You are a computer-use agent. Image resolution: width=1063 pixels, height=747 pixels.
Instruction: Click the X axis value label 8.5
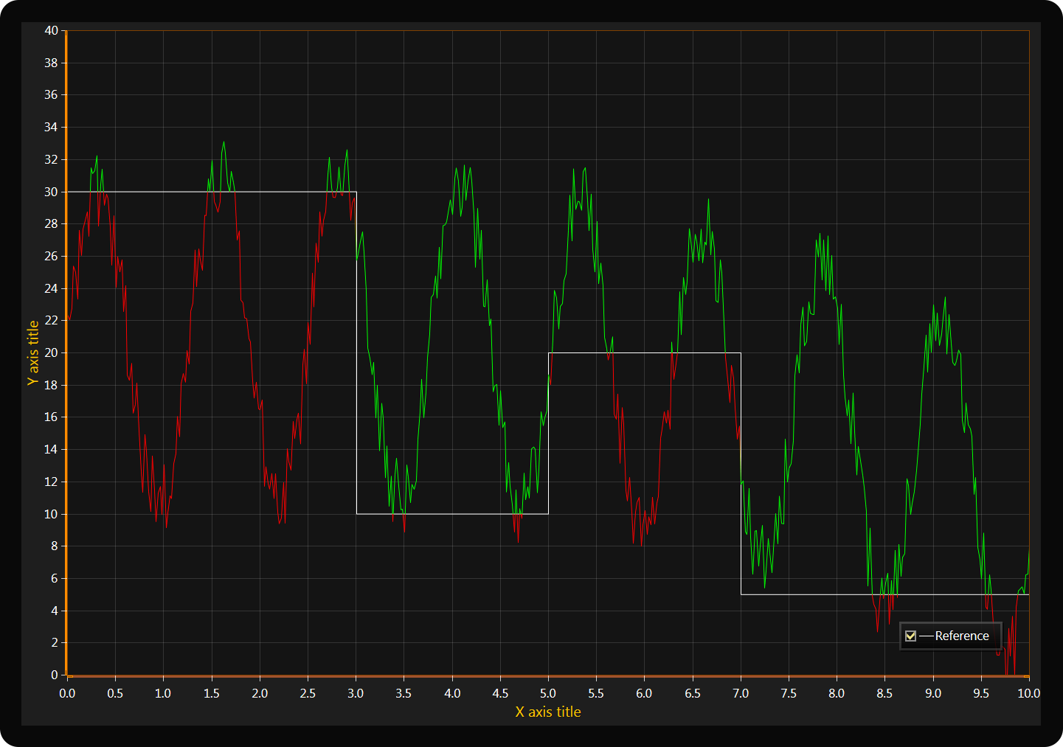point(884,693)
